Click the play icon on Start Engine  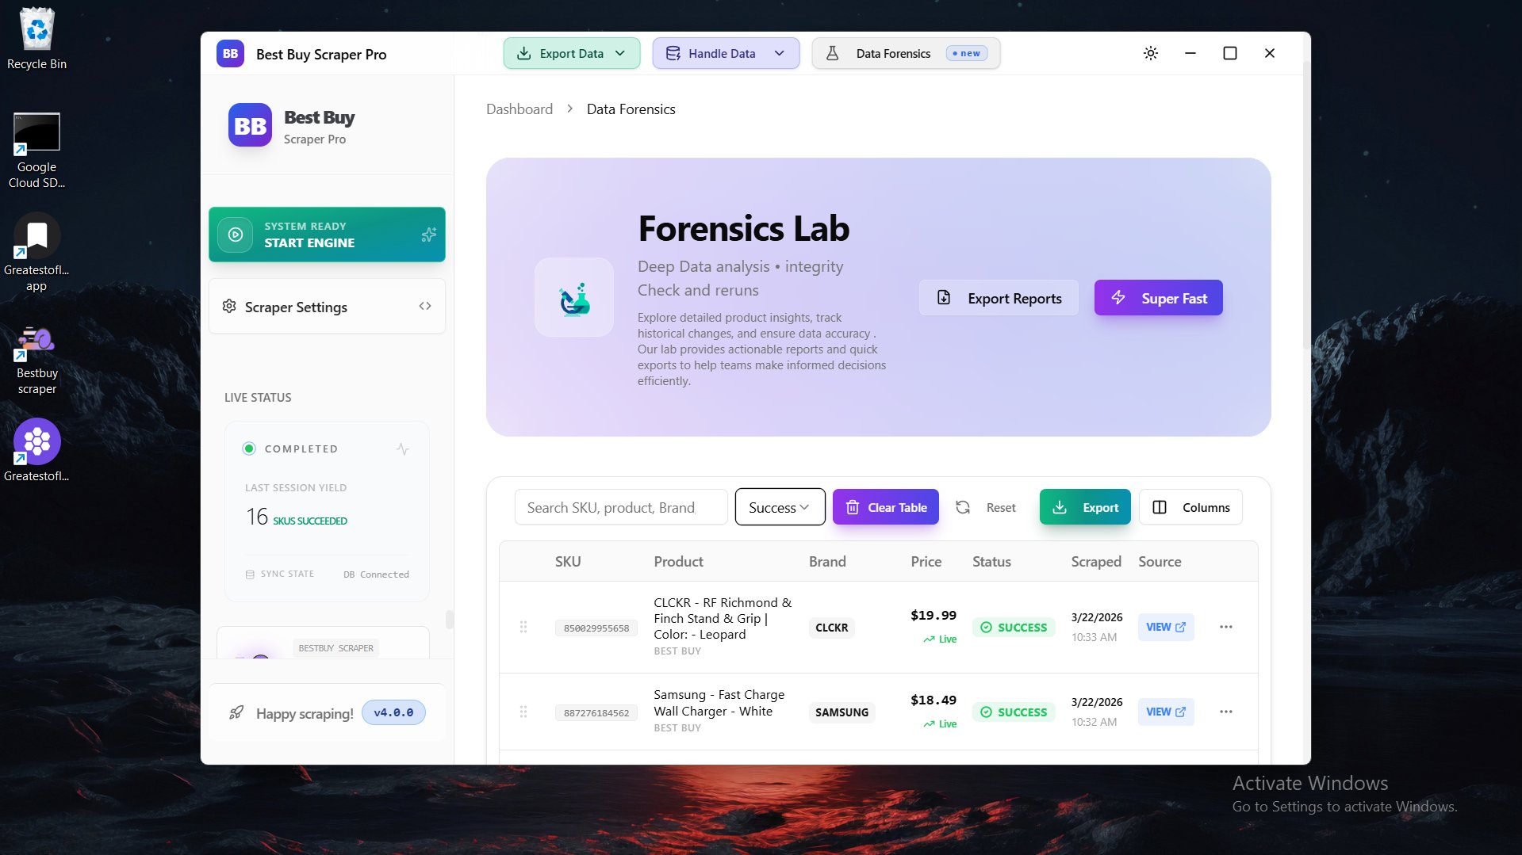(236, 235)
